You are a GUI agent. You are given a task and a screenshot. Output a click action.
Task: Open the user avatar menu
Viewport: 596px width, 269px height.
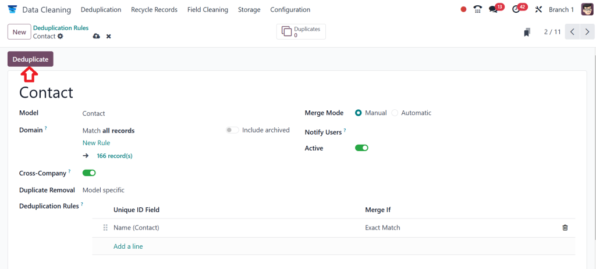click(587, 9)
